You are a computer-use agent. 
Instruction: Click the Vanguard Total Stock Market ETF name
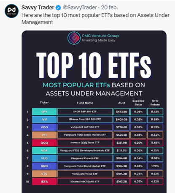coord(85,135)
